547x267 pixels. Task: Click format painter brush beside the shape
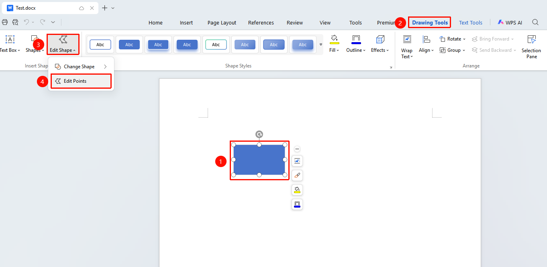coord(297,175)
